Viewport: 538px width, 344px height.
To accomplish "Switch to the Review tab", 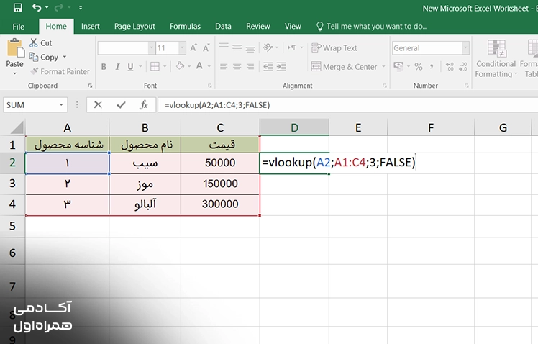I will pyautogui.click(x=258, y=26).
